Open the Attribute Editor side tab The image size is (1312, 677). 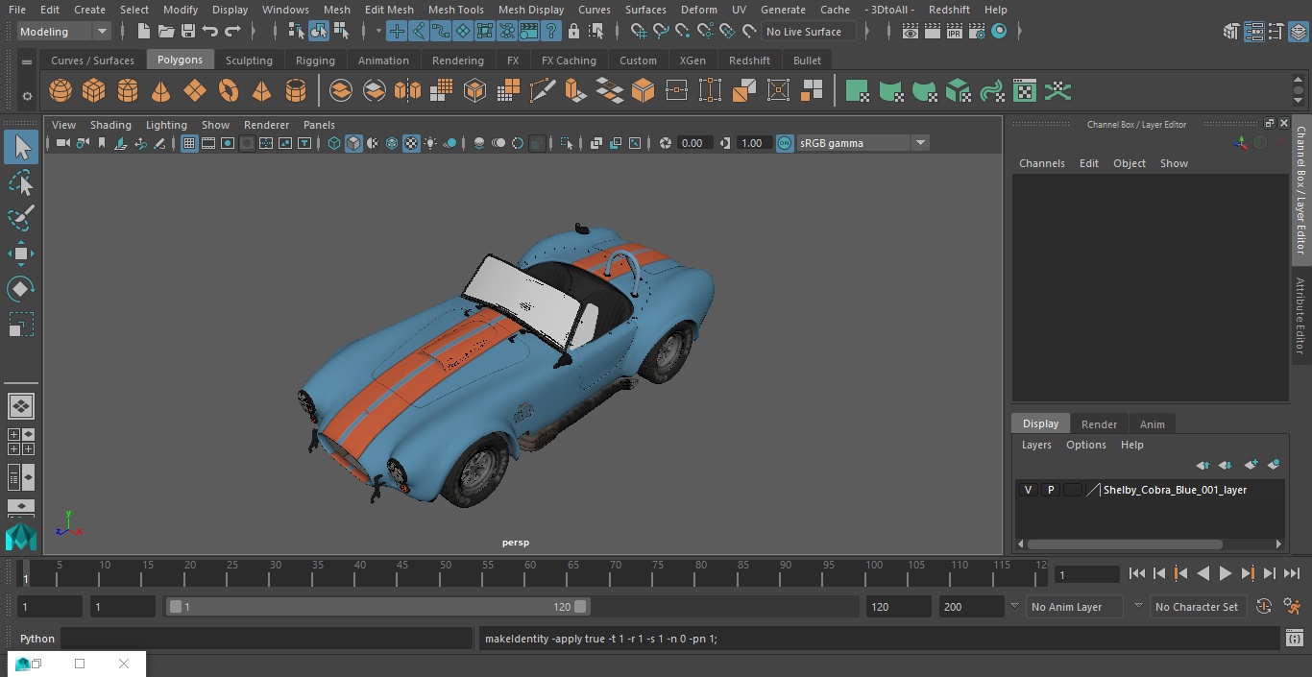1300,316
